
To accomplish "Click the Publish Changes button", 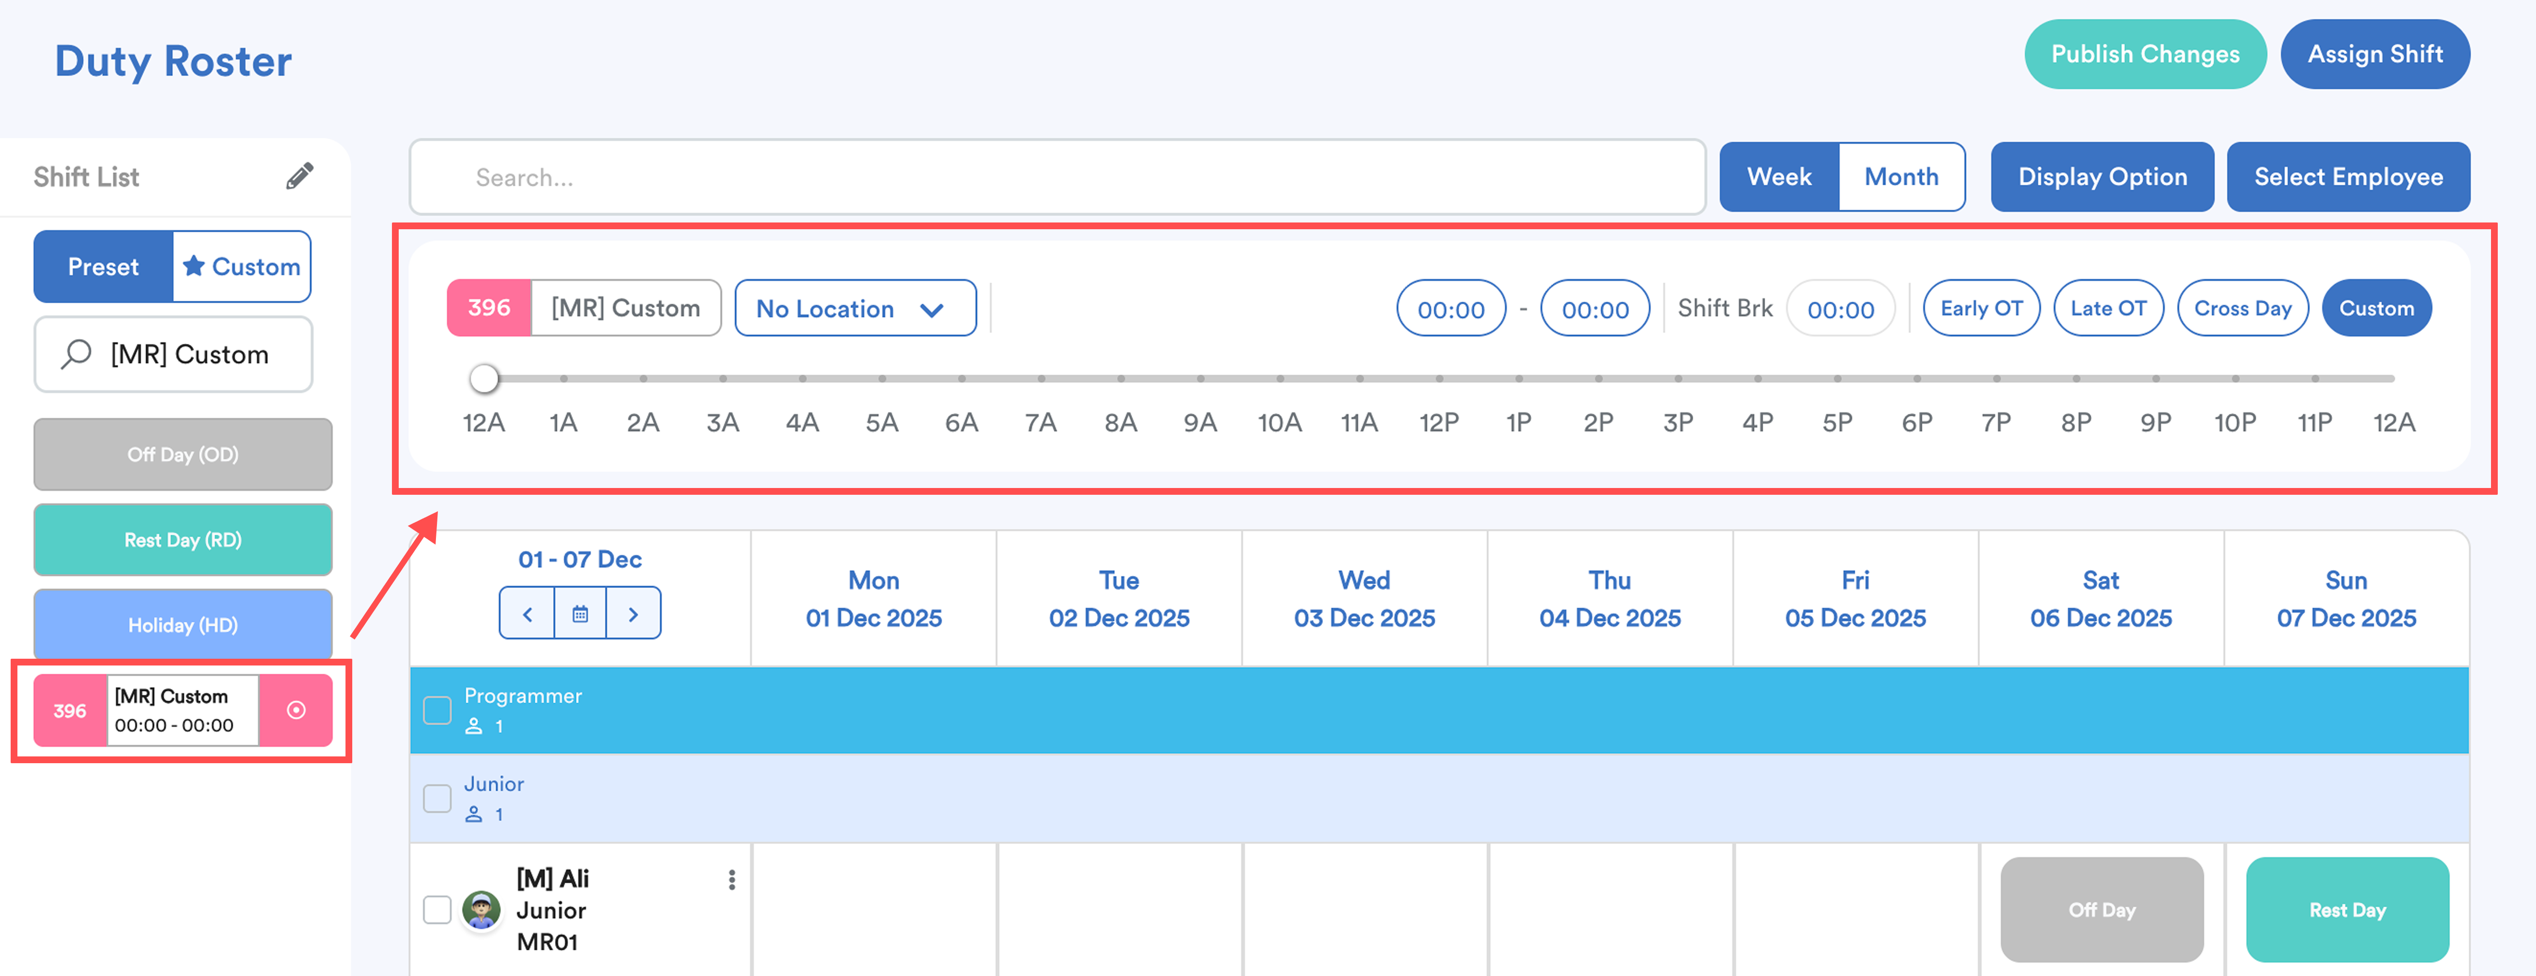I will (x=2144, y=54).
